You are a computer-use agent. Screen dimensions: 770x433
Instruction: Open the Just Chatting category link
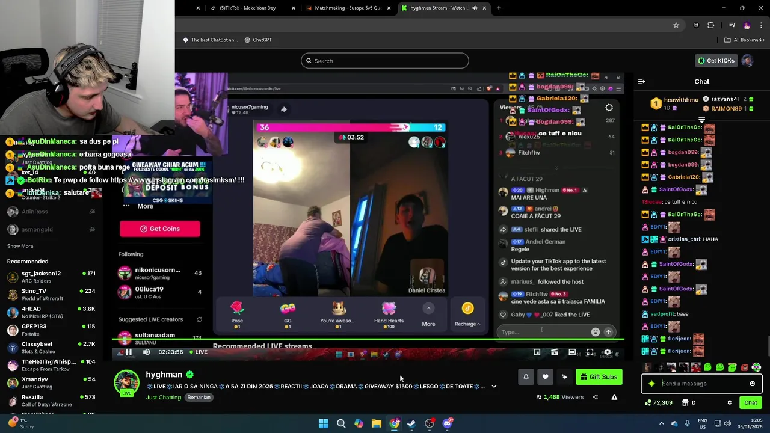[164, 398]
